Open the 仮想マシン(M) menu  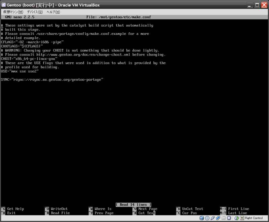(x=13, y=12)
